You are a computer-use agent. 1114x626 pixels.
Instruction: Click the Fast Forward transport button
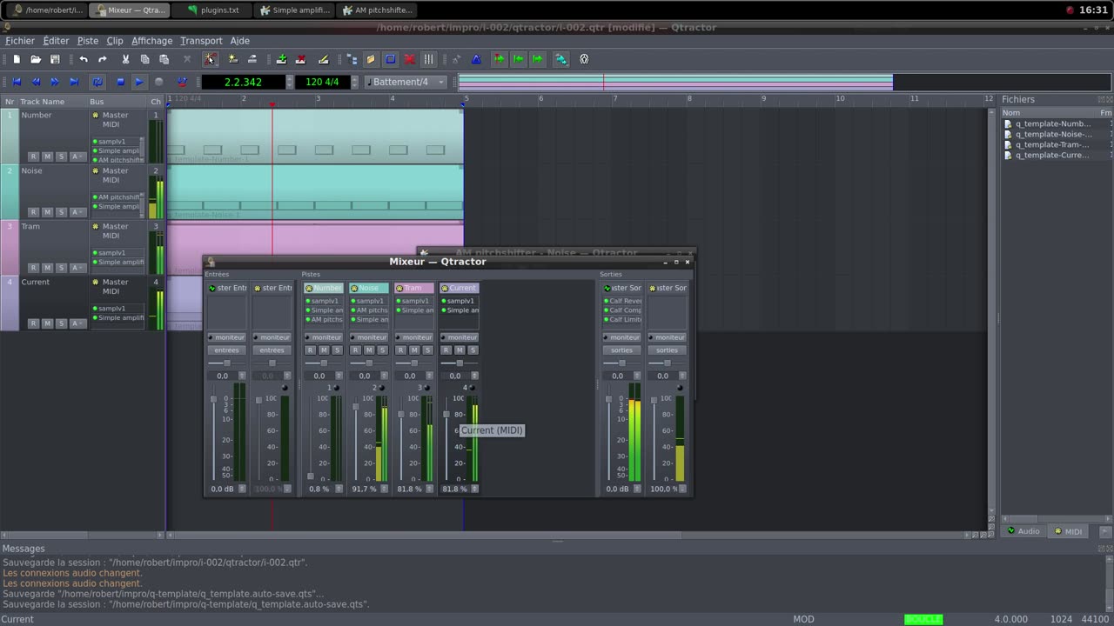pos(55,82)
